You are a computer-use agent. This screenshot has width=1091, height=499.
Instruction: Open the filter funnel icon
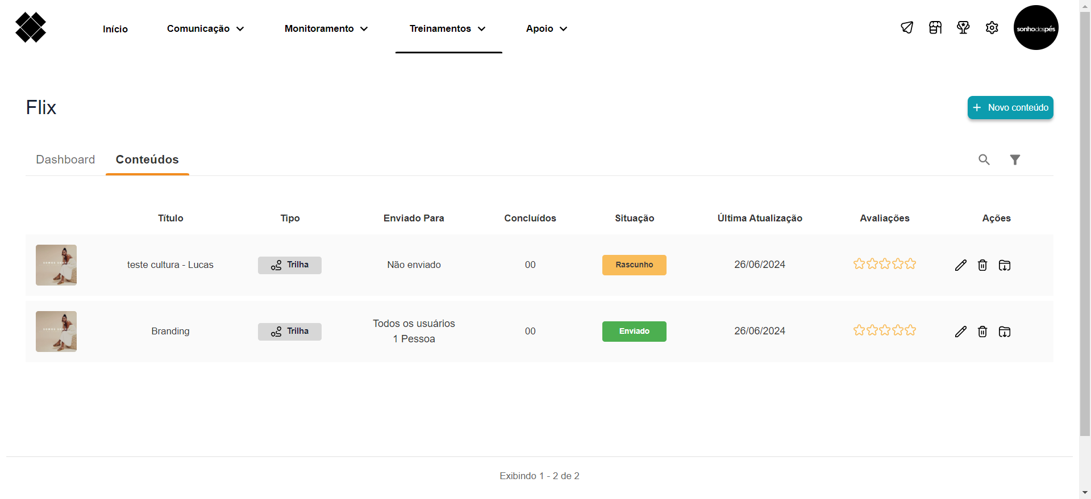point(1015,160)
